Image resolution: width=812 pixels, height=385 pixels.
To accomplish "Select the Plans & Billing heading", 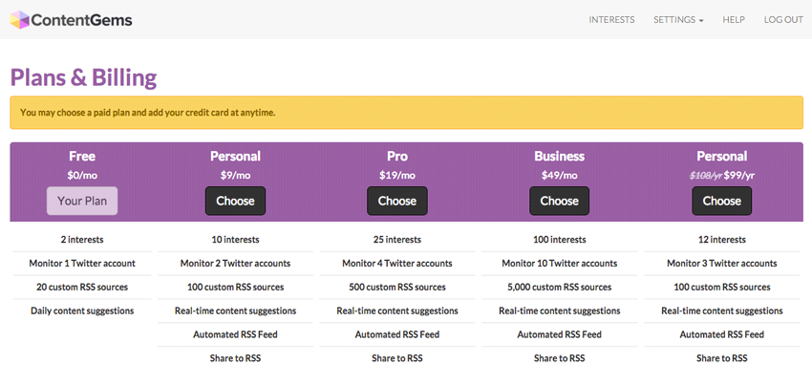I will click(x=83, y=77).
